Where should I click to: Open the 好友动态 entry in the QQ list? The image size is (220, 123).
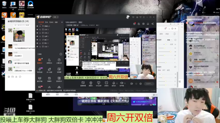[x=203, y=54]
